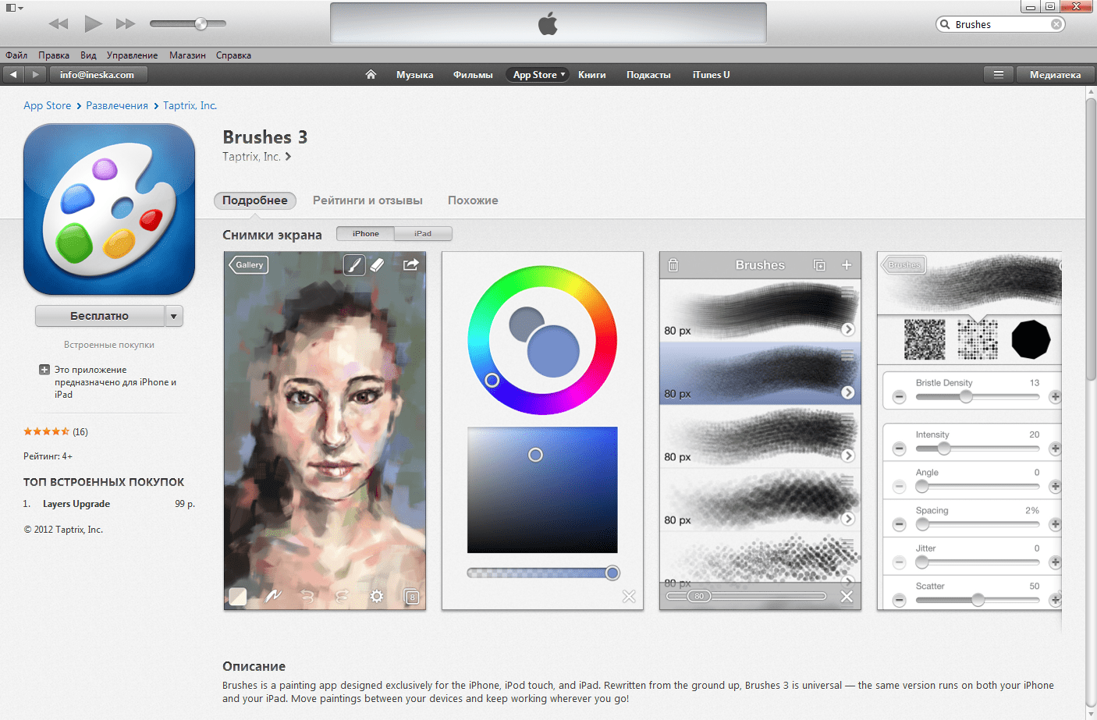
Task: Click the Brushes search field
Action: pos(1000,24)
